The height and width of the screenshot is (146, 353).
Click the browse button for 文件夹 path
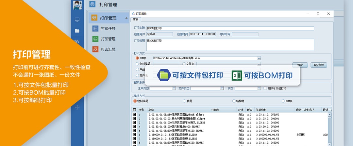coord(259,64)
